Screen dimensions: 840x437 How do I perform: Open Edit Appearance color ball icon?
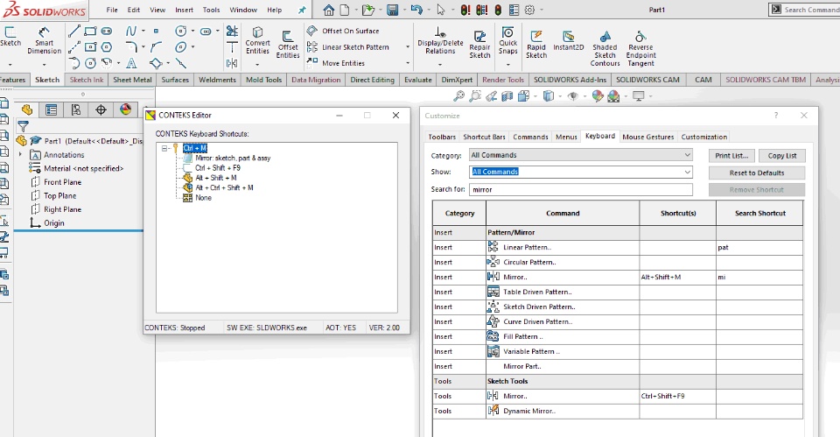[x=598, y=96]
